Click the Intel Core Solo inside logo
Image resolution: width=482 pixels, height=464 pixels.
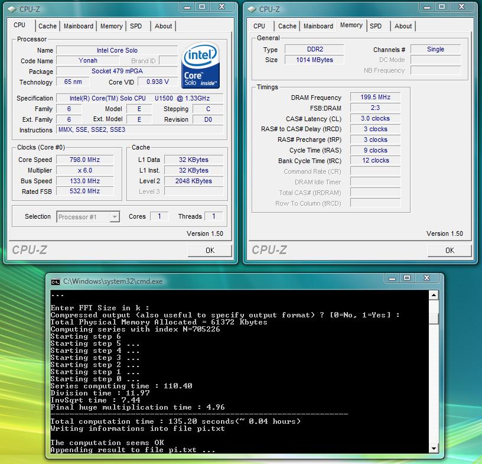[200, 65]
